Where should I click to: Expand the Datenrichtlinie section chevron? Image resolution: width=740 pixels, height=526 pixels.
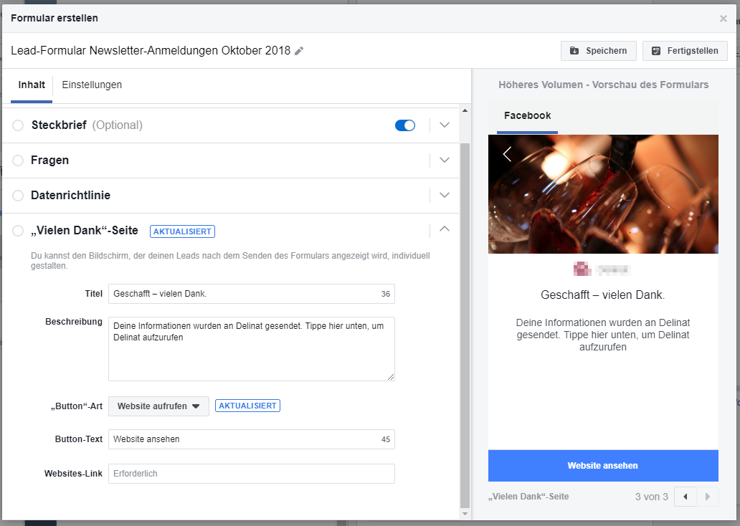click(444, 195)
